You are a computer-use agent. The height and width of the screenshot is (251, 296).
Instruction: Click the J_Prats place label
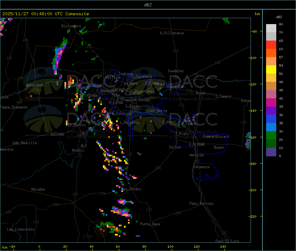click(182, 134)
